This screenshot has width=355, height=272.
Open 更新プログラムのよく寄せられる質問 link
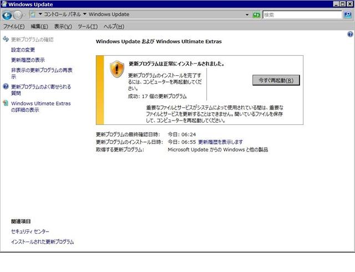click(x=41, y=90)
